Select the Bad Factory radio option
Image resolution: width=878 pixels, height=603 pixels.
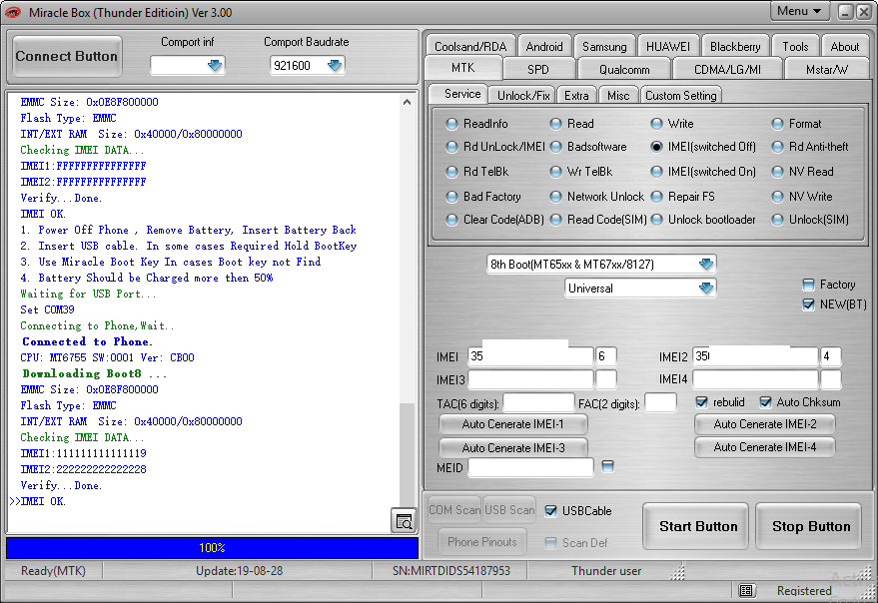click(x=451, y=197)
